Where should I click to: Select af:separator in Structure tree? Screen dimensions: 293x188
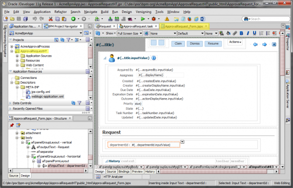click(45, 152)
